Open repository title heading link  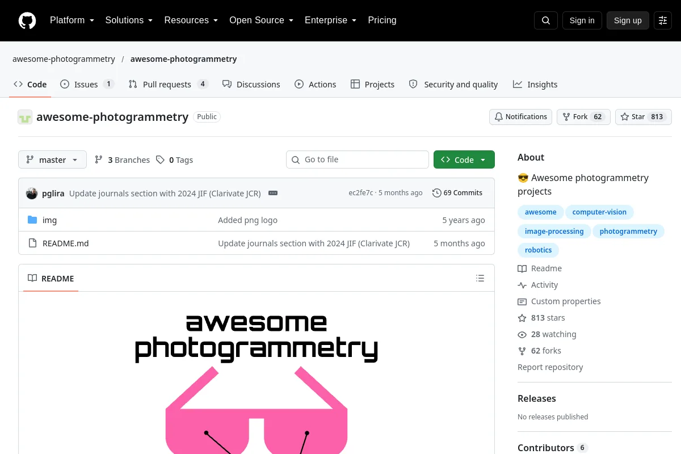click(112, 117)
